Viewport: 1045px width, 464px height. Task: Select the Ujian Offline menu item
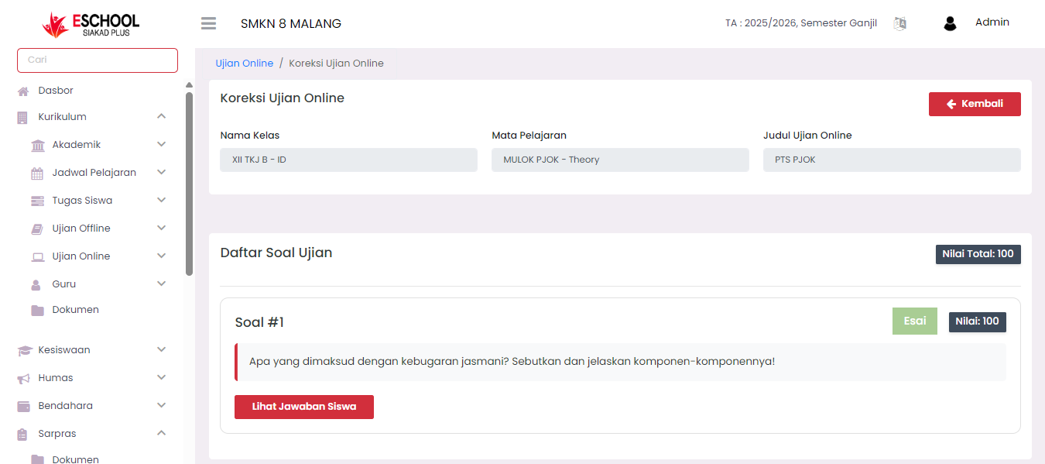coord(81,229)
